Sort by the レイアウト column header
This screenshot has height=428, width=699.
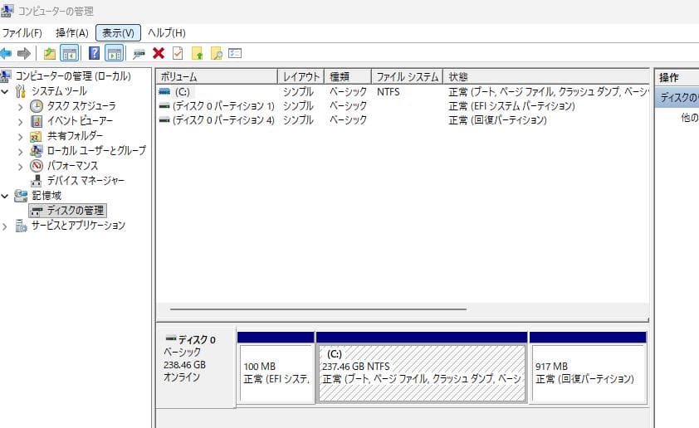(301, 76)
